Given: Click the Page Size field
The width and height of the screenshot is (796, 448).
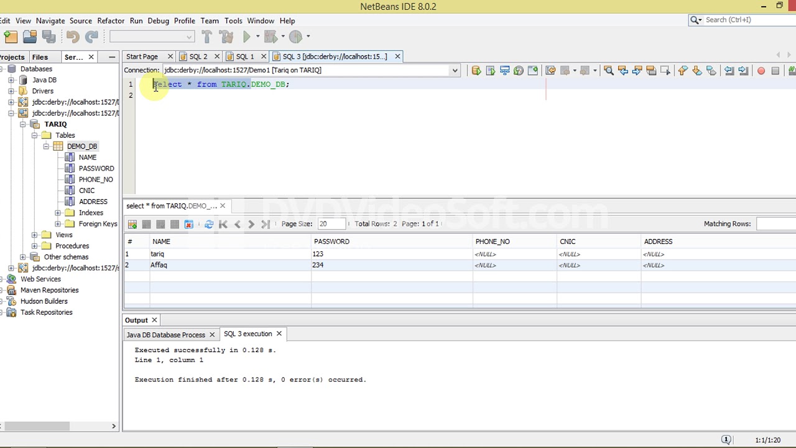Looking at the screenshot, I should (331, 224).
